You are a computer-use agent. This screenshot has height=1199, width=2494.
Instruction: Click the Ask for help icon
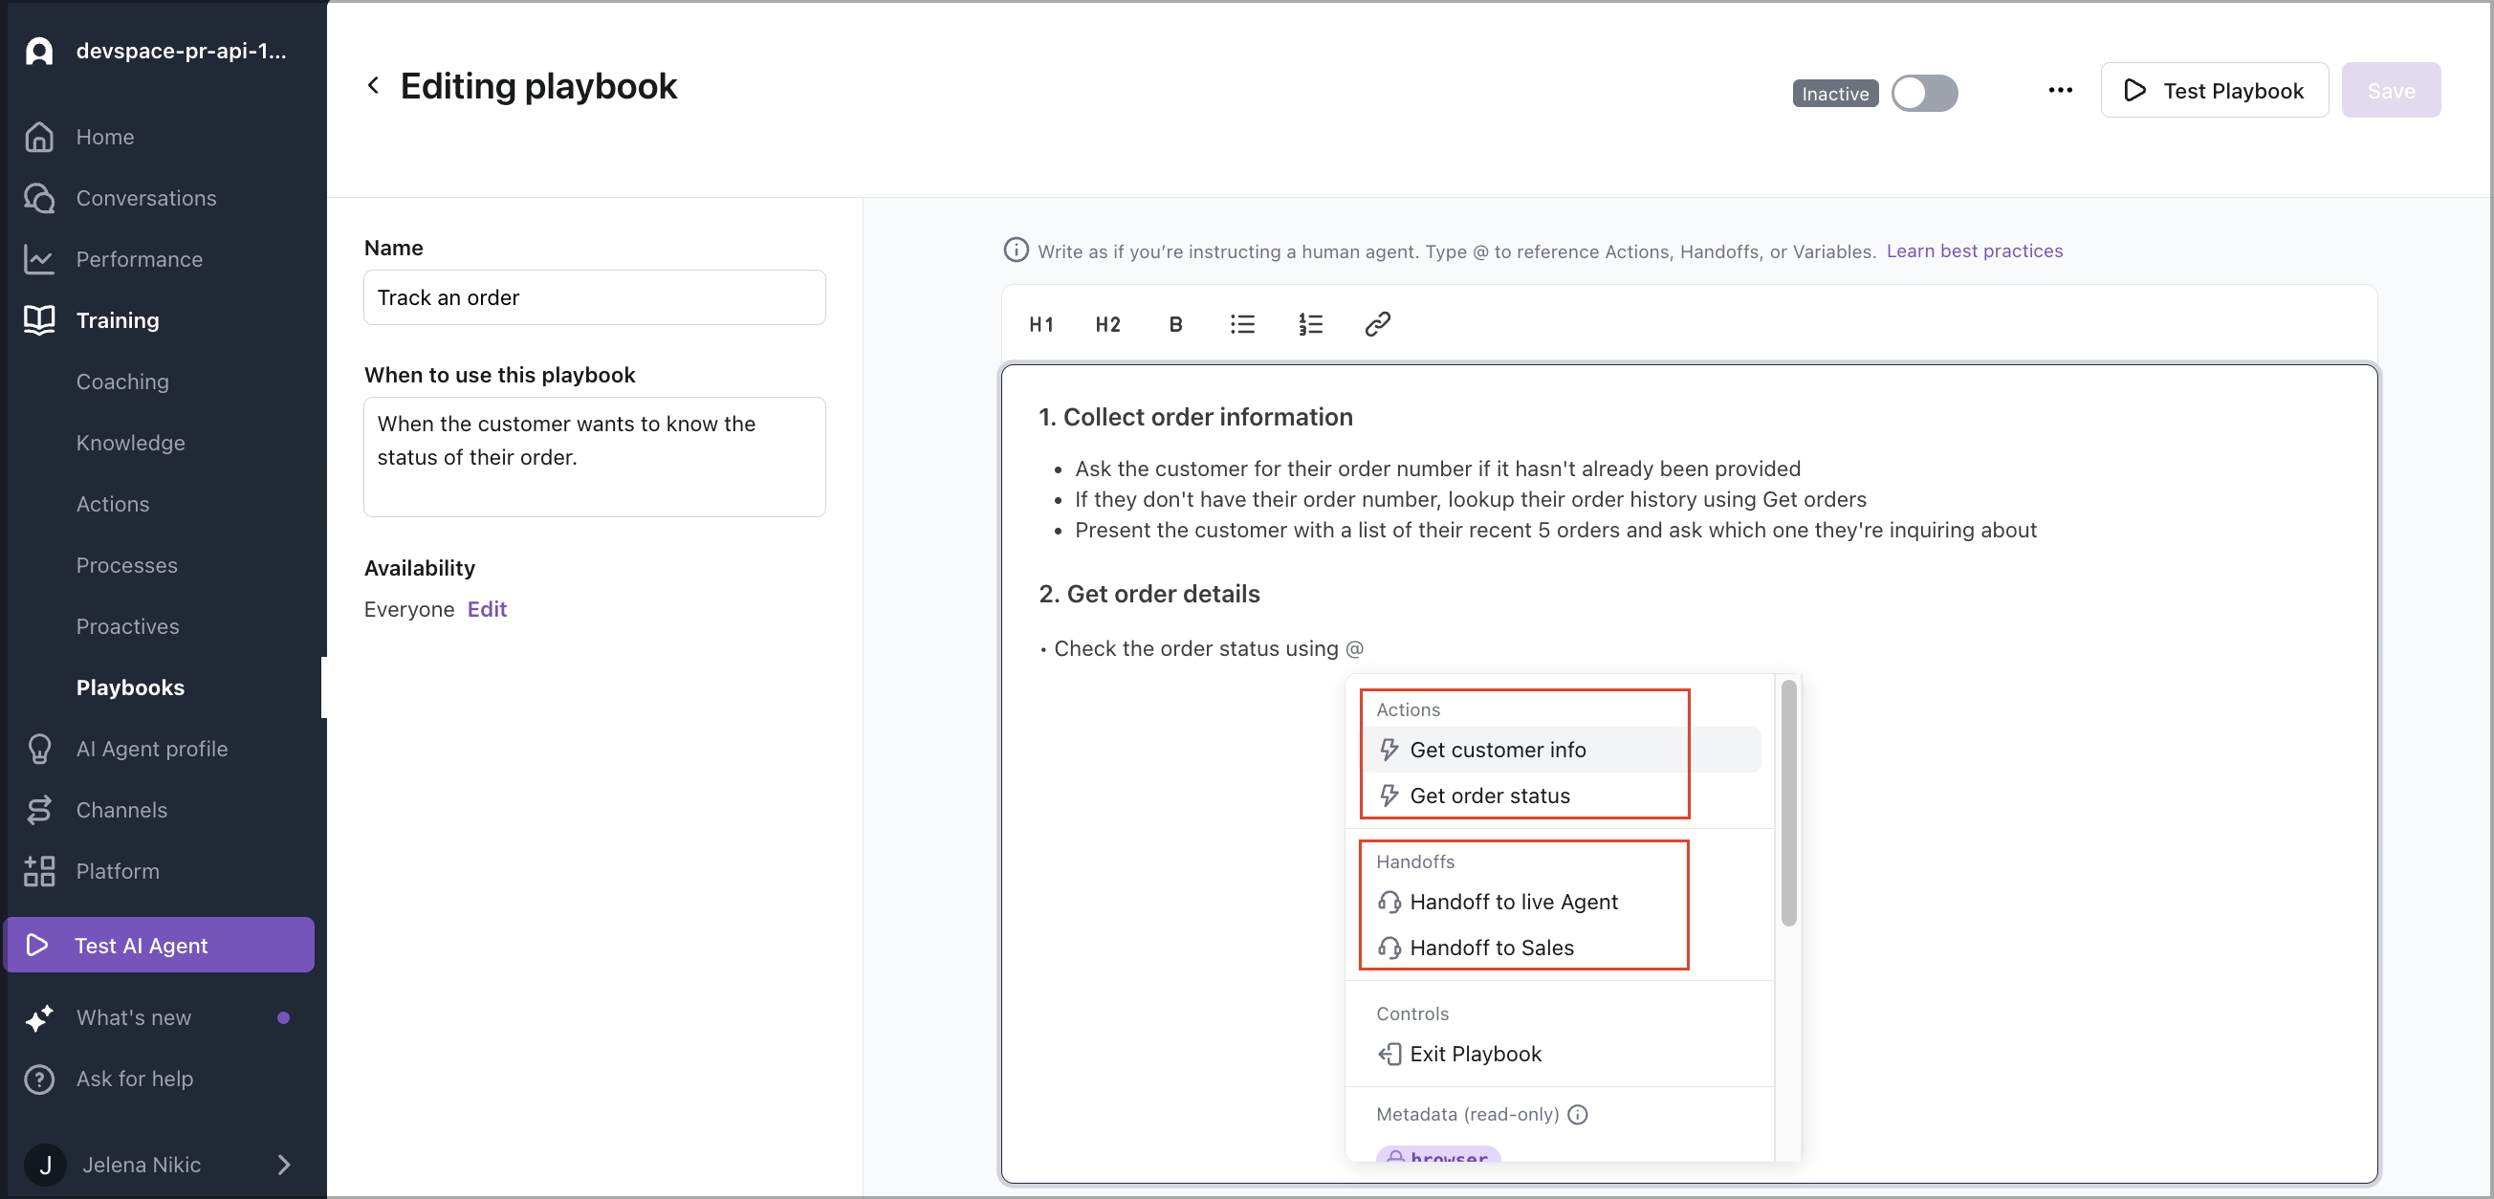(38, 1079)
